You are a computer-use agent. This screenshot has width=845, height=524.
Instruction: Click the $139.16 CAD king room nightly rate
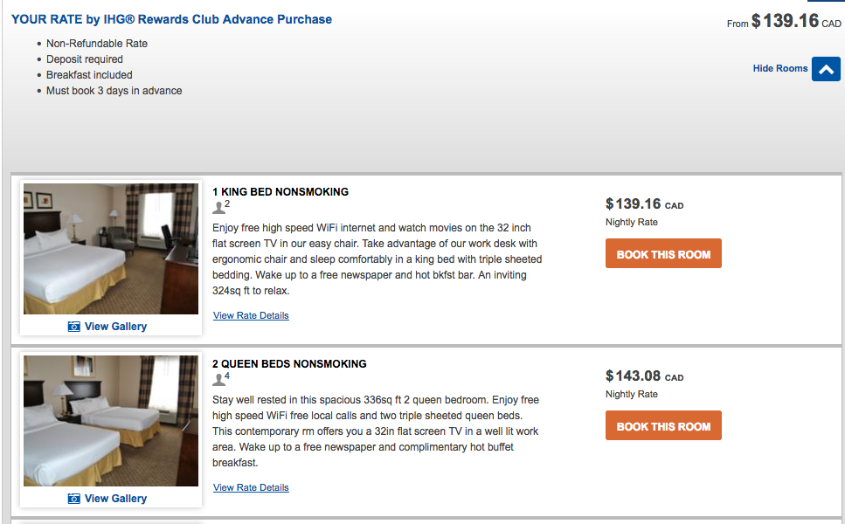pyautogui.click(x=643, y=204)
